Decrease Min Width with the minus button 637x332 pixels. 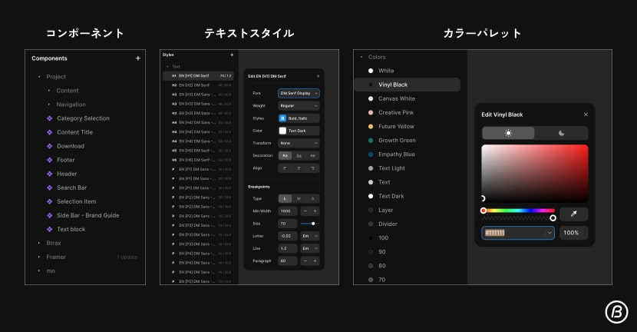tap(305, 211)
